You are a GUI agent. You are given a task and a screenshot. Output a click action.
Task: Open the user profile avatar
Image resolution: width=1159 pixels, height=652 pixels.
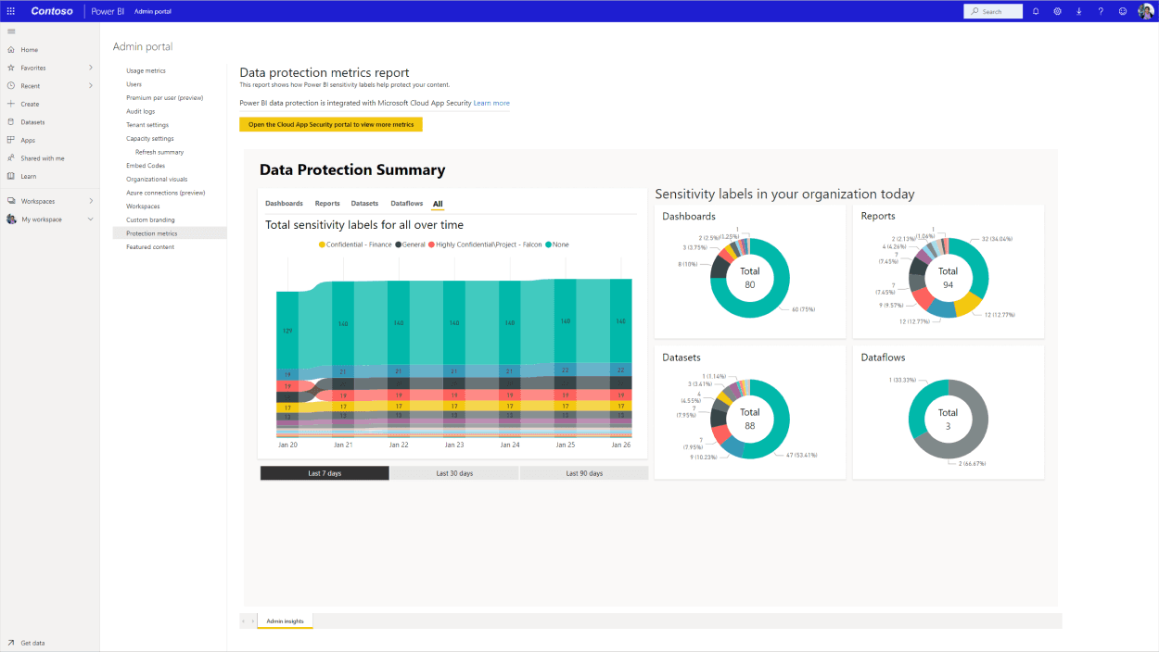tap(1145, 11)
